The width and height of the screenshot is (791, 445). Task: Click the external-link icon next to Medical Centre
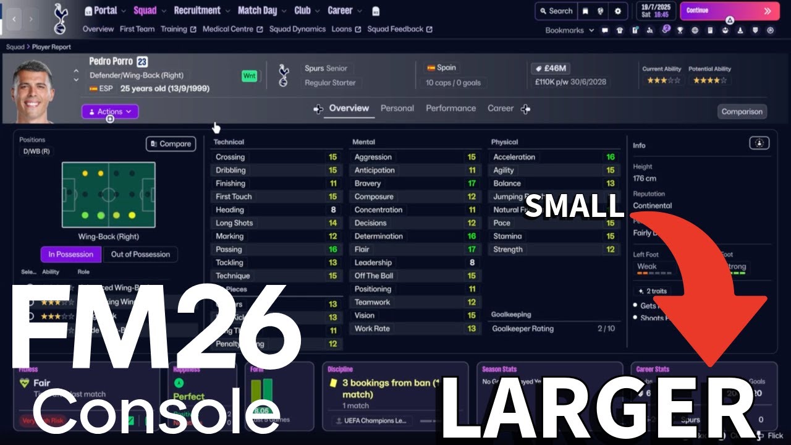pos(260,30)
